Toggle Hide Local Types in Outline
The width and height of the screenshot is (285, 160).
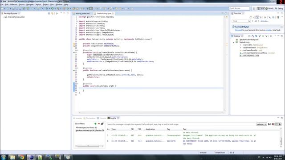coord(266,36)
